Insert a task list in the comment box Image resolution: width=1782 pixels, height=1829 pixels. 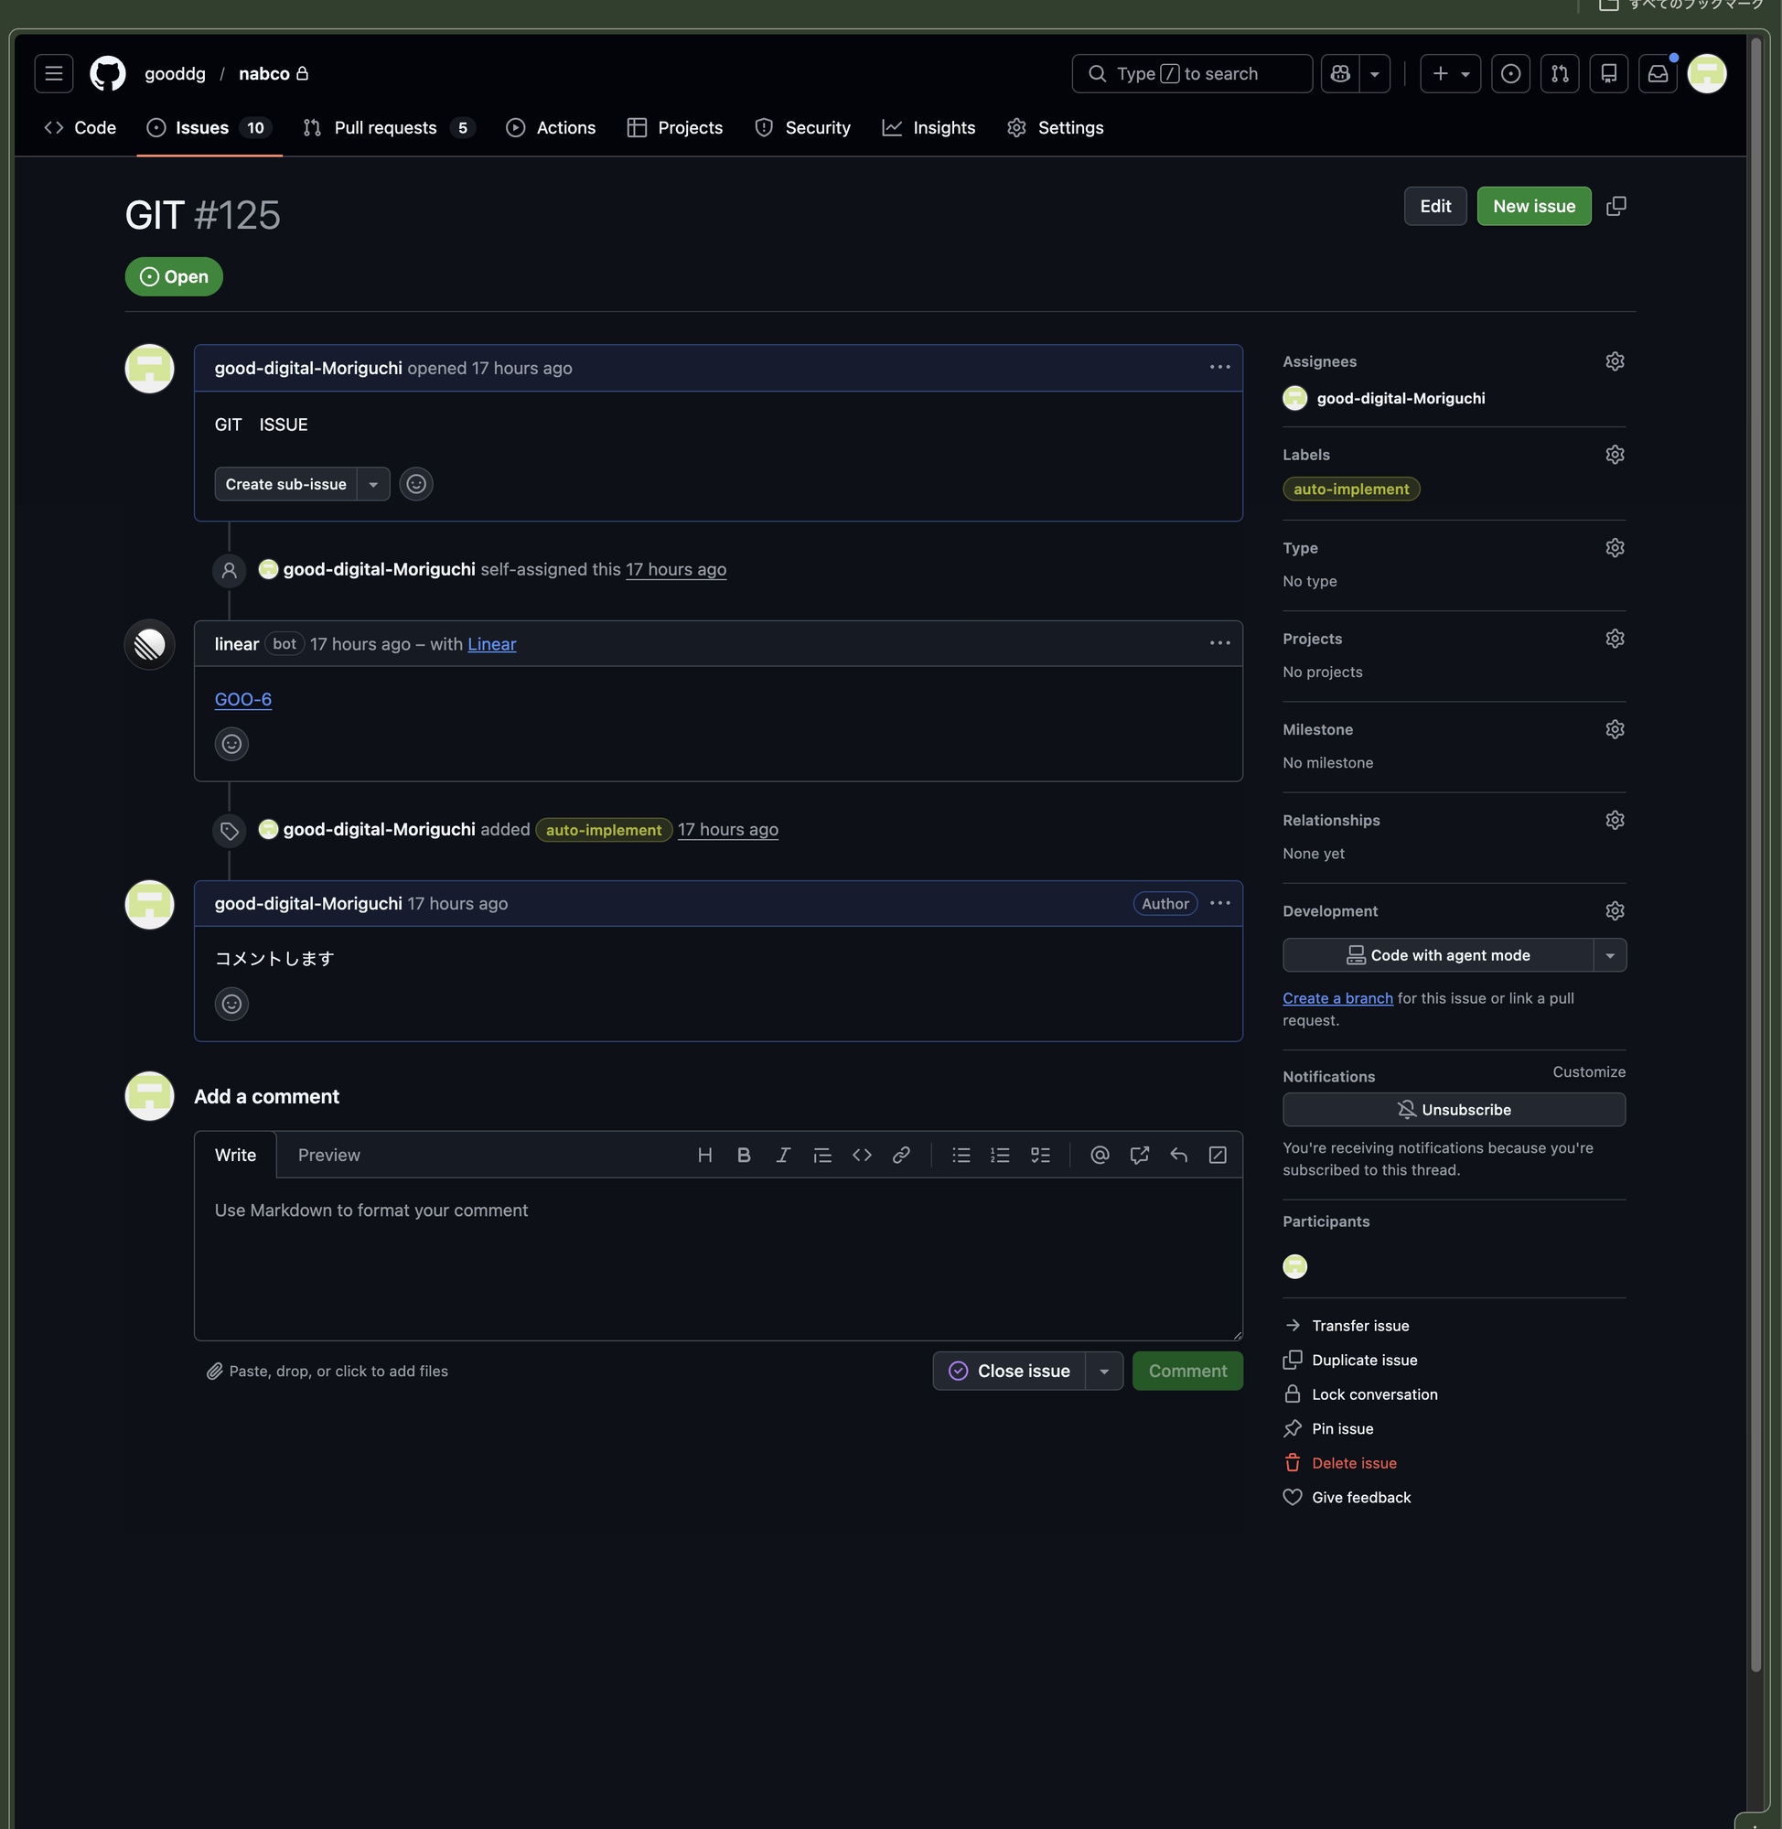(1040, 1154)
